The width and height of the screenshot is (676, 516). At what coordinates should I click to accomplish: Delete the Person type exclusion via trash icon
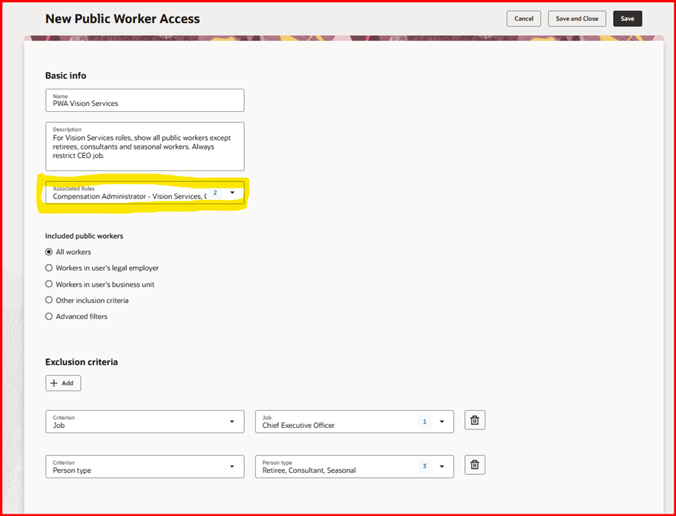[474, 466]
